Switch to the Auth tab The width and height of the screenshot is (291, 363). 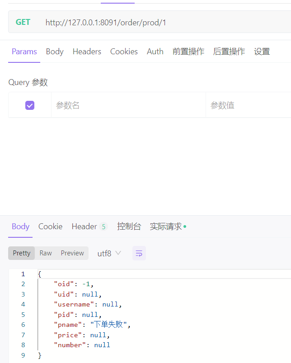coord(155,52)
